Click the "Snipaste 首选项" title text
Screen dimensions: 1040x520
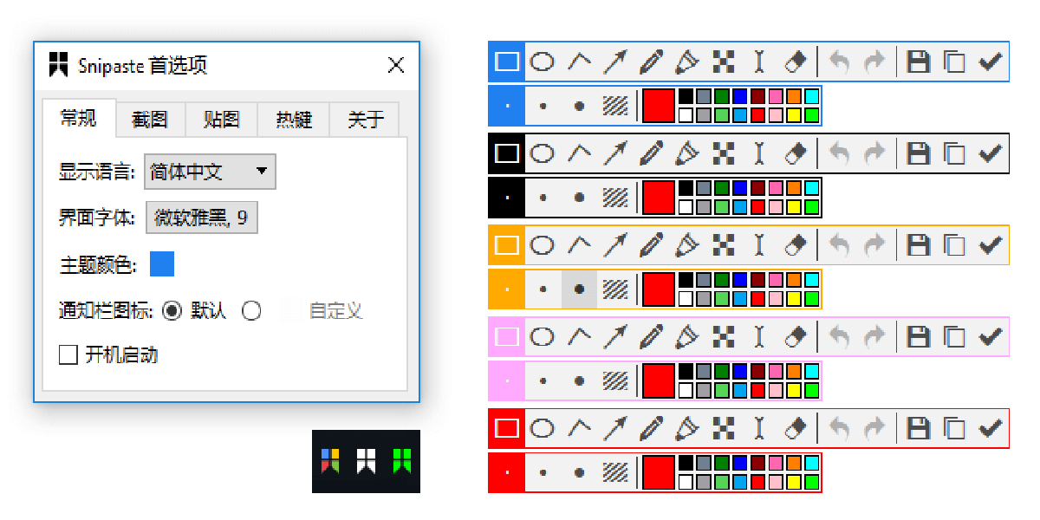[x=143, y=65]
